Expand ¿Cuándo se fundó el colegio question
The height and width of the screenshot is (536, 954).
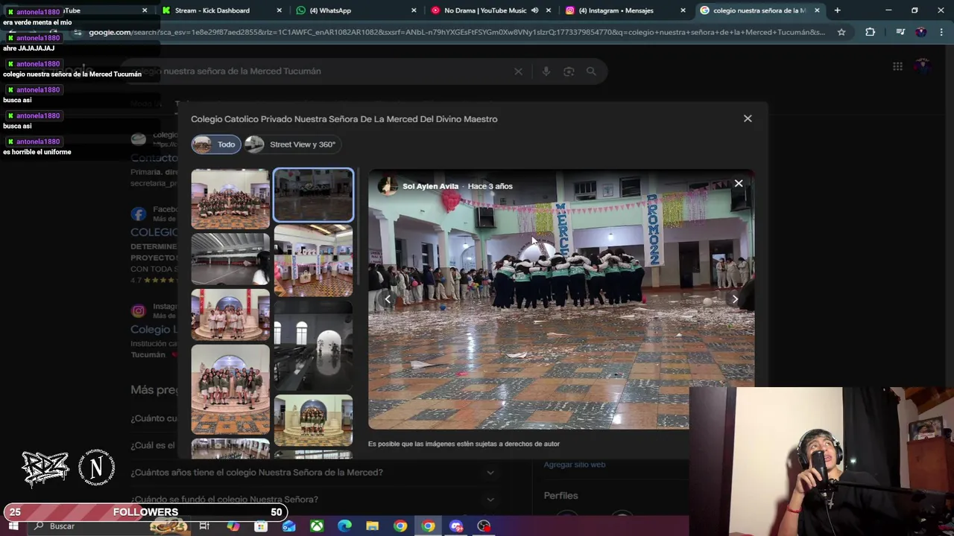click(312, 499)
